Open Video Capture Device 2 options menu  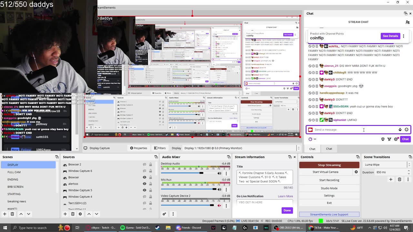[x=226, y=206]
